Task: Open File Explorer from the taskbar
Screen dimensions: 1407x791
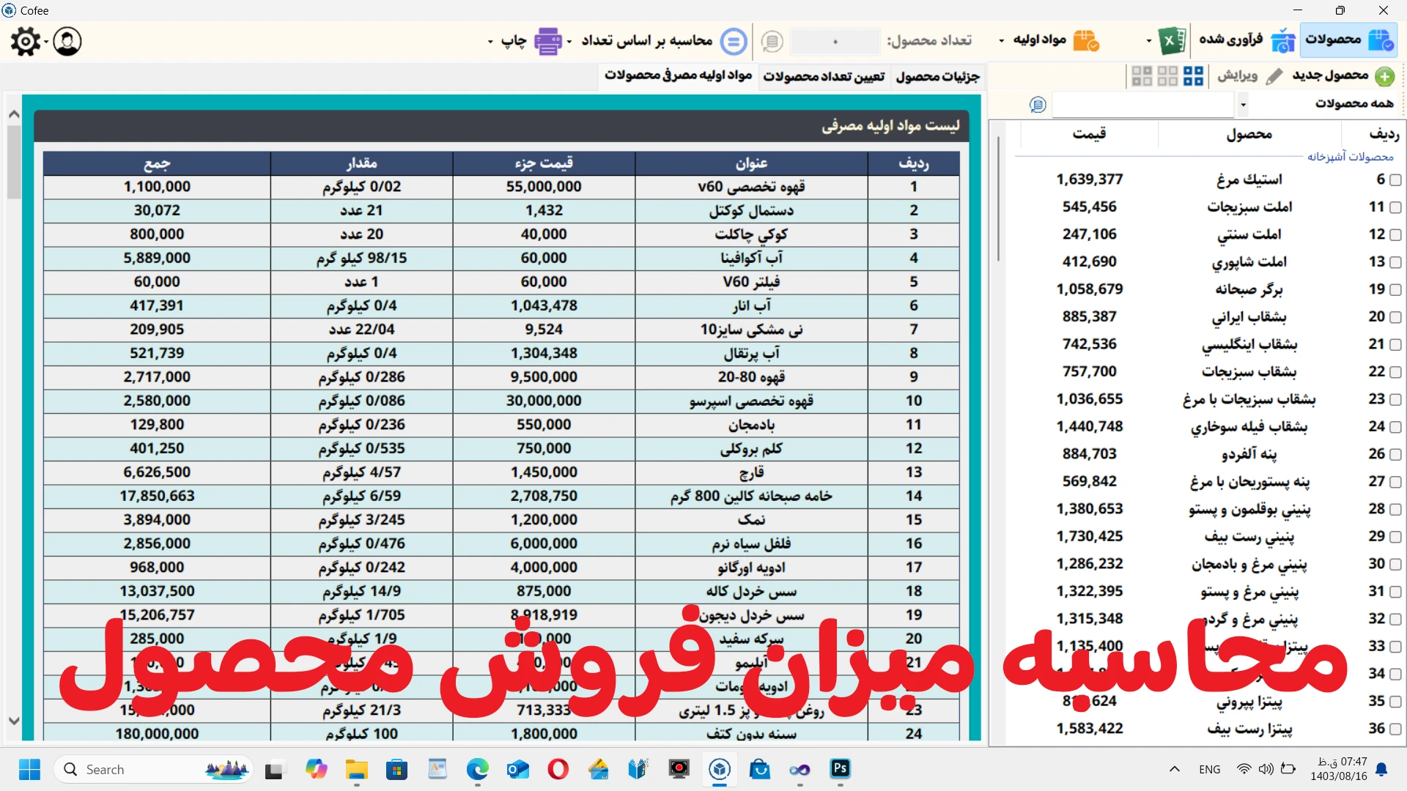Action: click(x=357, y=770)
